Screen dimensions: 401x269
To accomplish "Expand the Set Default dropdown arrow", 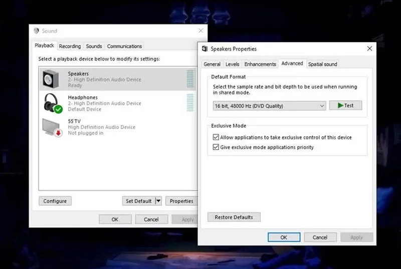I will (x=158, y=201).
